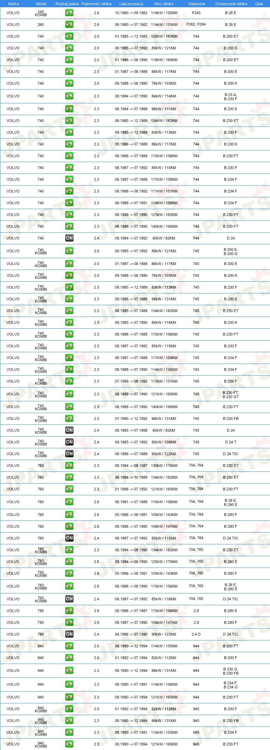This screenshot has width=270, height=750.
Task: Select the 04.1986 -> 07.1990 production years cell
Action: (x=131, y=634)
